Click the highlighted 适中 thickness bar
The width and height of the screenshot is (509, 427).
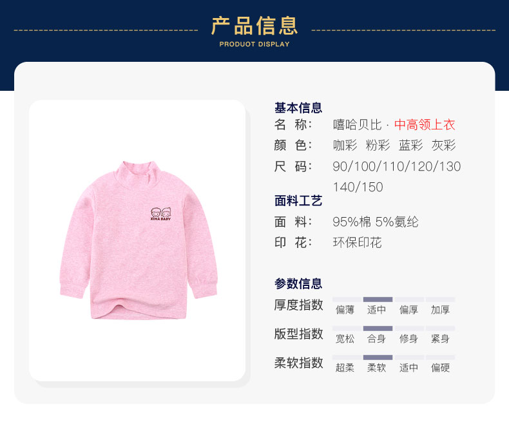[378, 299]
